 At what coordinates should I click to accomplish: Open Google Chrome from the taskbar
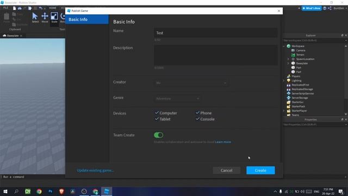(x=39, y=191)
